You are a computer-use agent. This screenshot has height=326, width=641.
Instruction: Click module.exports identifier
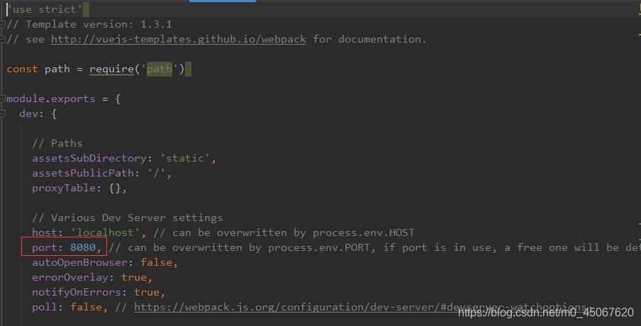click(x=51, y=99)
